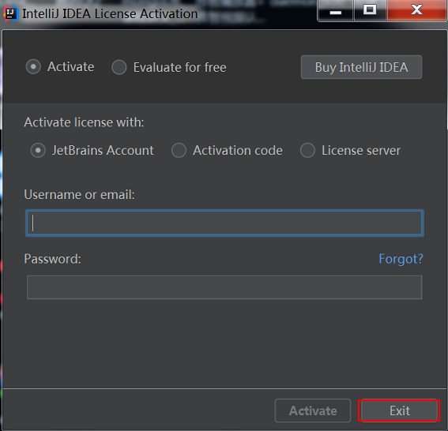Screen dimensions: 448x431
Task: Focus the Username or email field
Action: [224, 223]
